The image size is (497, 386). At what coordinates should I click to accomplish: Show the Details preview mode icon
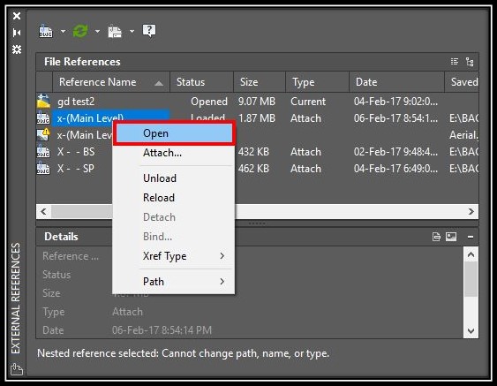pyautogui.click(x=451, y=237)
